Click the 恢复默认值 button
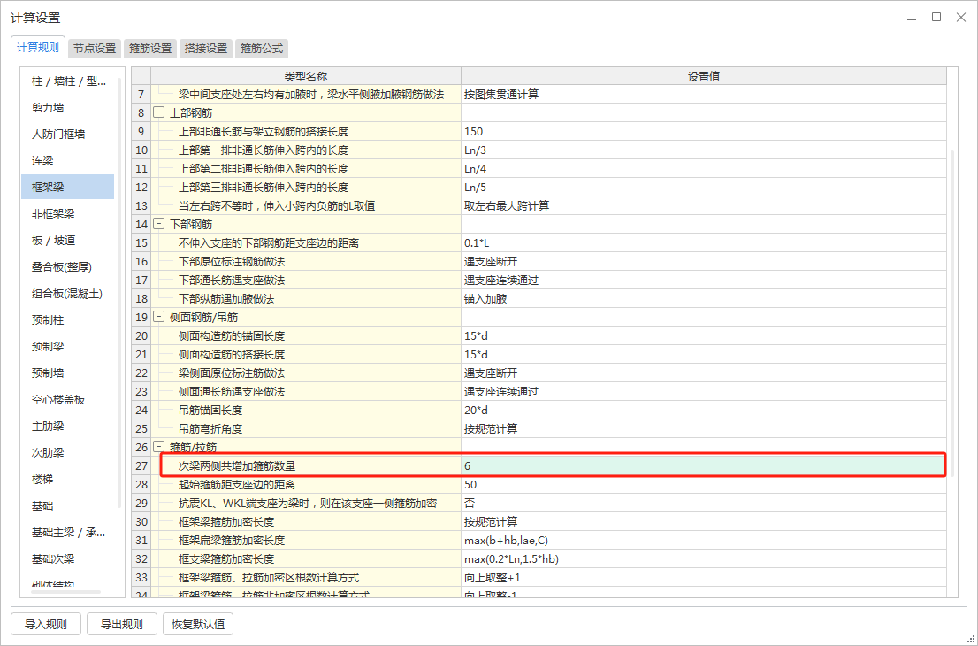This screenshot has height=646, width=978. point(198,624)
